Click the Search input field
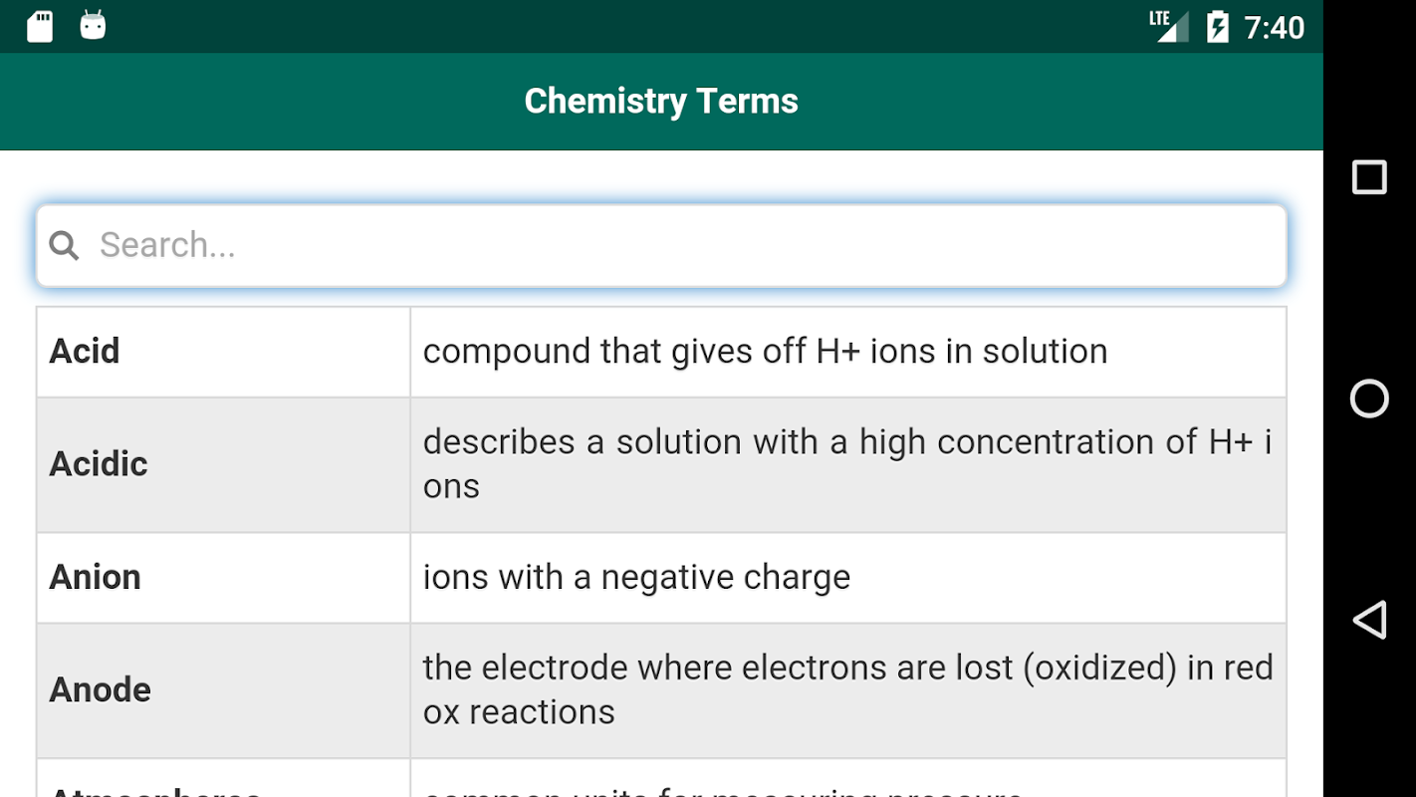Viewport: 1416px width, 797px height. 677,245
